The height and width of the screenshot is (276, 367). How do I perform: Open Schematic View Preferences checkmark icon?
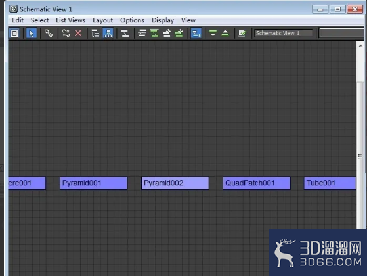[x=242, y=34]
